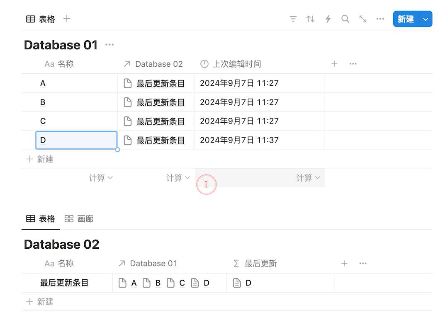Screen dimensions: 438x315
Task: Open the 最后更新条目 row name in Database 02
Action: point(64,283)
